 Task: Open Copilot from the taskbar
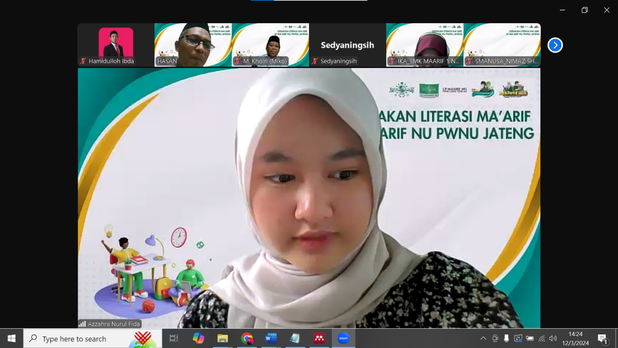(x=199, y=338)
